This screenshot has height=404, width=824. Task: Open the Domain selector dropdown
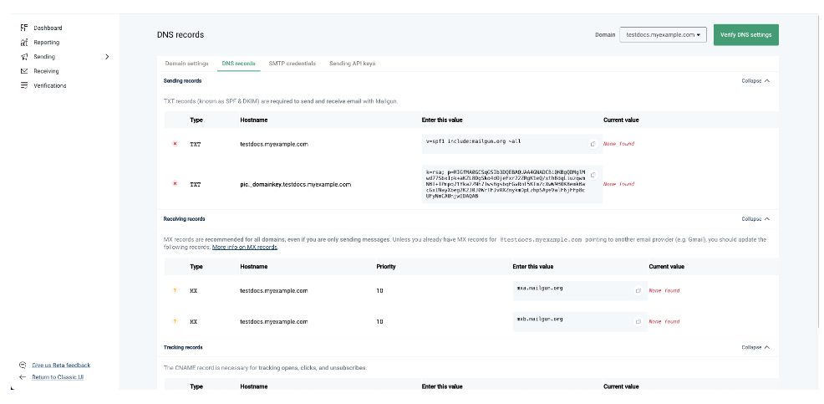click(664, 35)
